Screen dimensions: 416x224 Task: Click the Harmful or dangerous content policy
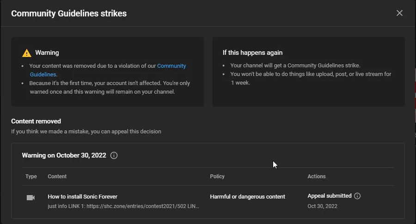(x=247, y=197)
